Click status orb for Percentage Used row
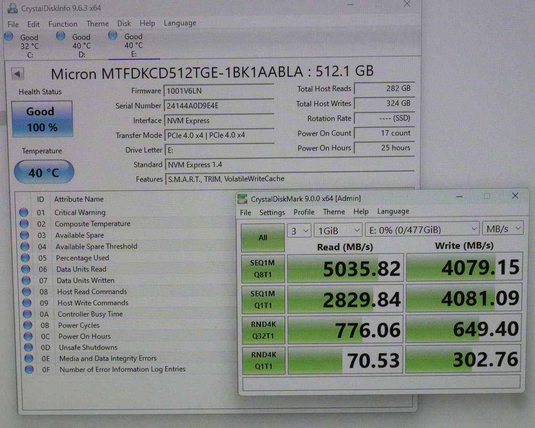Viewport: 535px width, 428px height. coord(25,258)
